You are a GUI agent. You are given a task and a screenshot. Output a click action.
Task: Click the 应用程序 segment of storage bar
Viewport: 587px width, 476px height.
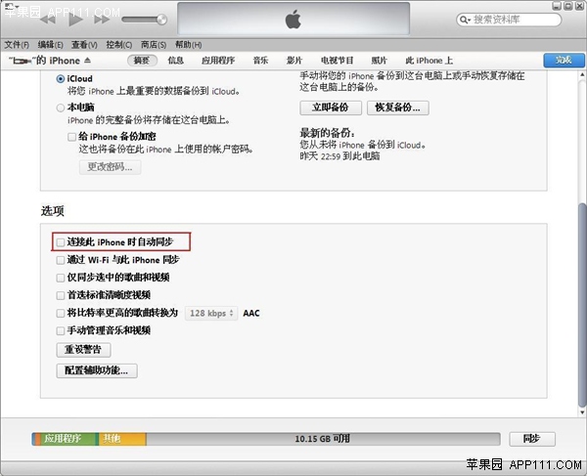tap(69, 439)
